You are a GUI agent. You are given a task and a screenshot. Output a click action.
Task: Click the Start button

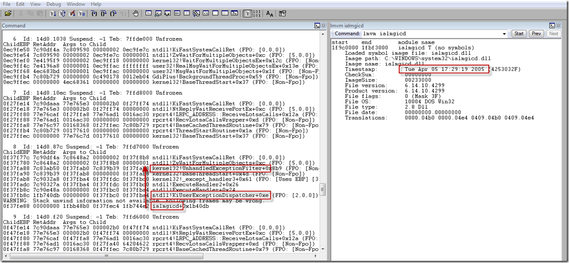(519, 34)
